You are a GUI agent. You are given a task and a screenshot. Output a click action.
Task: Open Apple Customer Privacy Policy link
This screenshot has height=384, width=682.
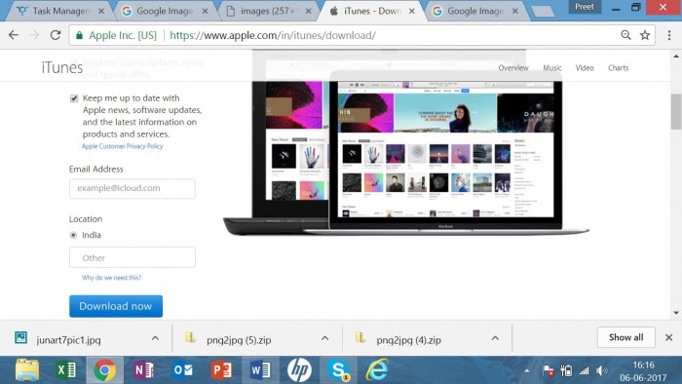point(122,146)
